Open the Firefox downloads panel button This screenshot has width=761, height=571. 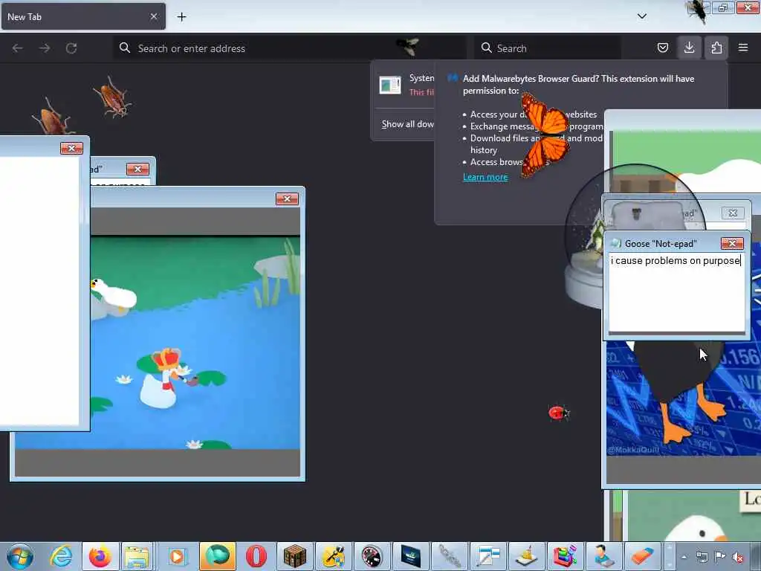689,48
